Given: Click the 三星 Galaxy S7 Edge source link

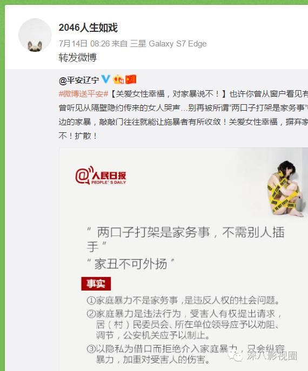Looking at the screenshot, I should click(x=169, y=44).
